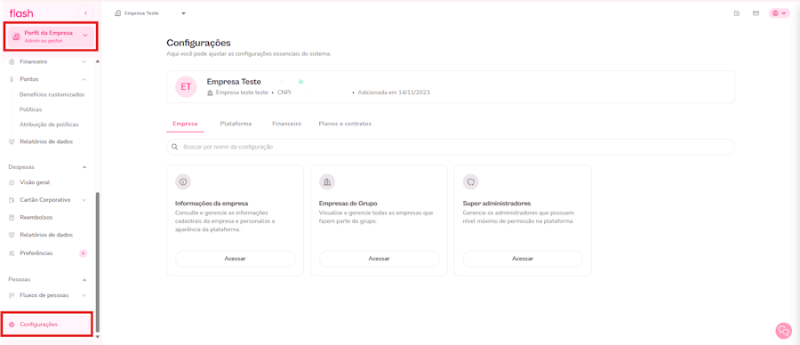Open the Empresa Teste company dropdown arrow
Screen dimensions: 800x345
click(183, 13)
